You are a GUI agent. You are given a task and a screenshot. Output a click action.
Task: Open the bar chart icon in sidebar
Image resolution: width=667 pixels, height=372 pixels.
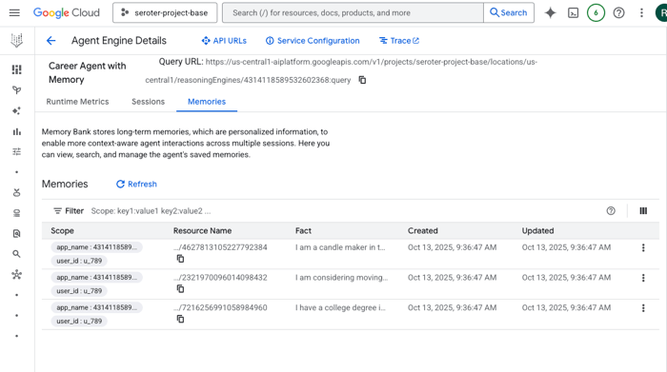point(16,131)
